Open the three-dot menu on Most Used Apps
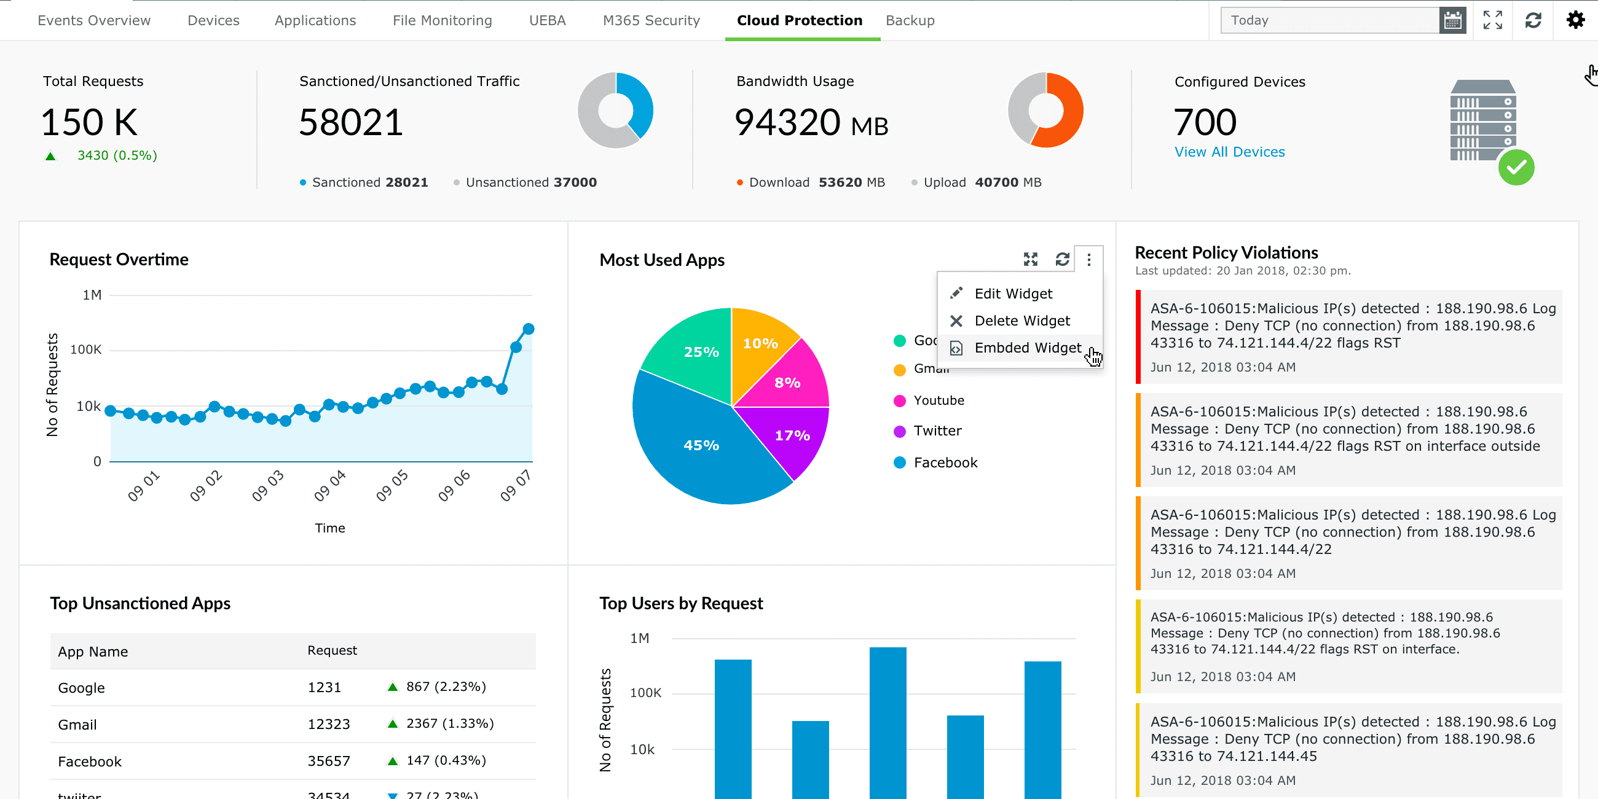 [1090, 260]
